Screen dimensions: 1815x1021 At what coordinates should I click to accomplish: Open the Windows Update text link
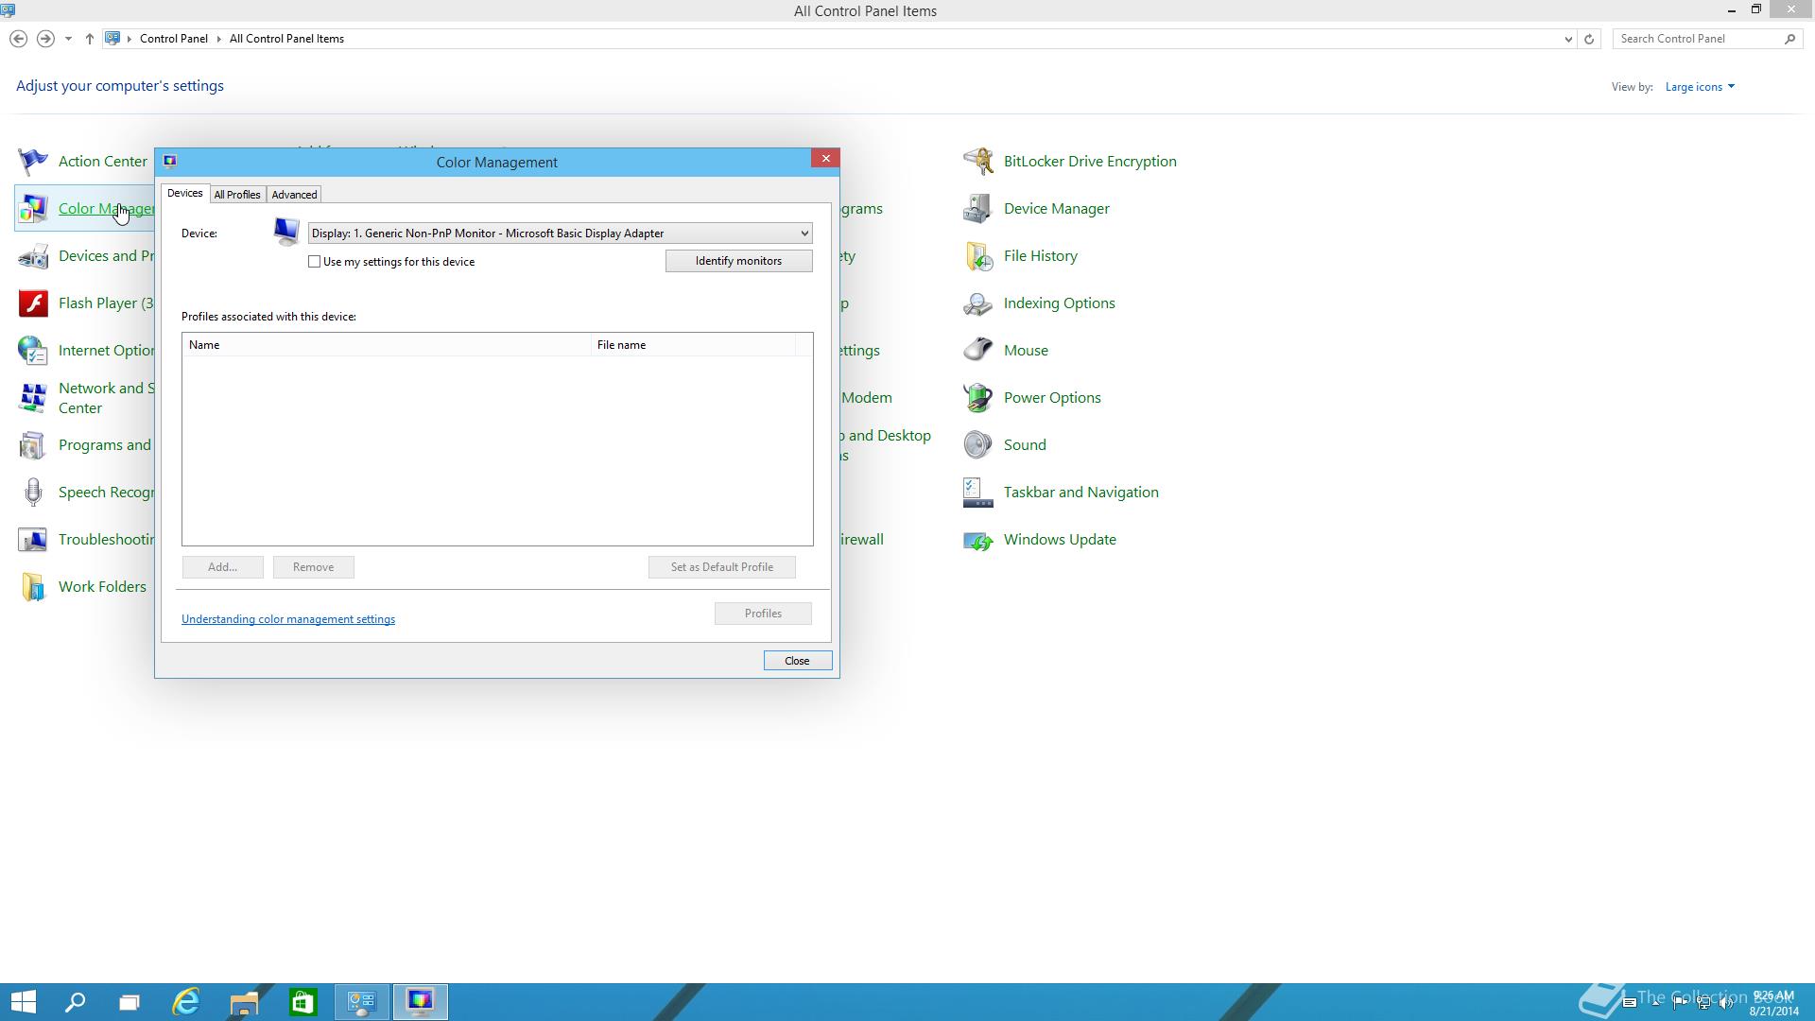(x=1060, y=540)
